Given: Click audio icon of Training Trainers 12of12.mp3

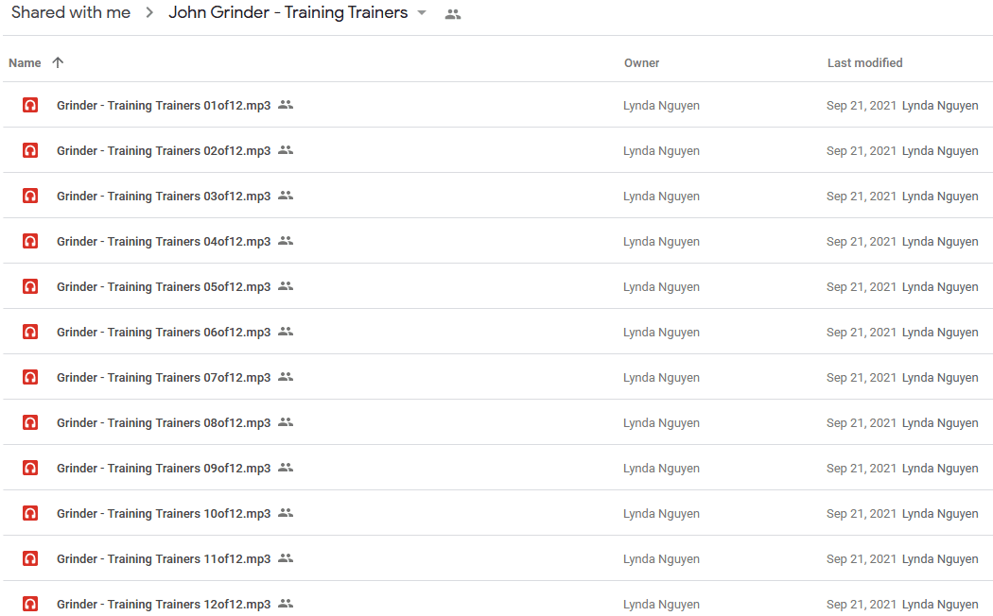Looking at the screenshot, I should pos(29,604).
